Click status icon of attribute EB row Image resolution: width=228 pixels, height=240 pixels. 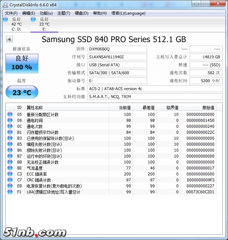pos(10,186)
